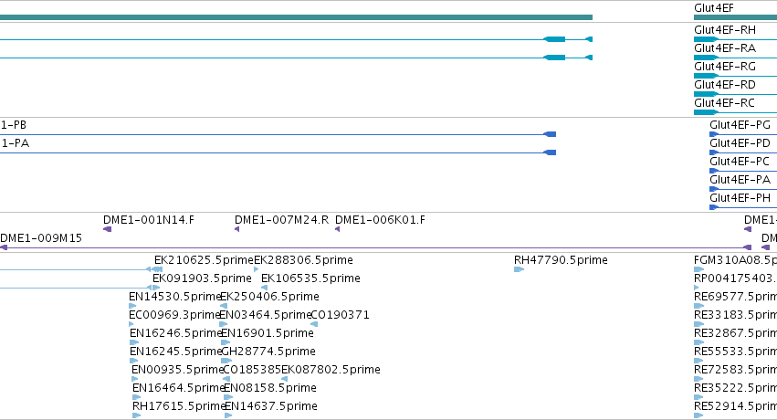Click the RP004175403 EST label
This screenshot has width=777, height=420.
point(735,278)
